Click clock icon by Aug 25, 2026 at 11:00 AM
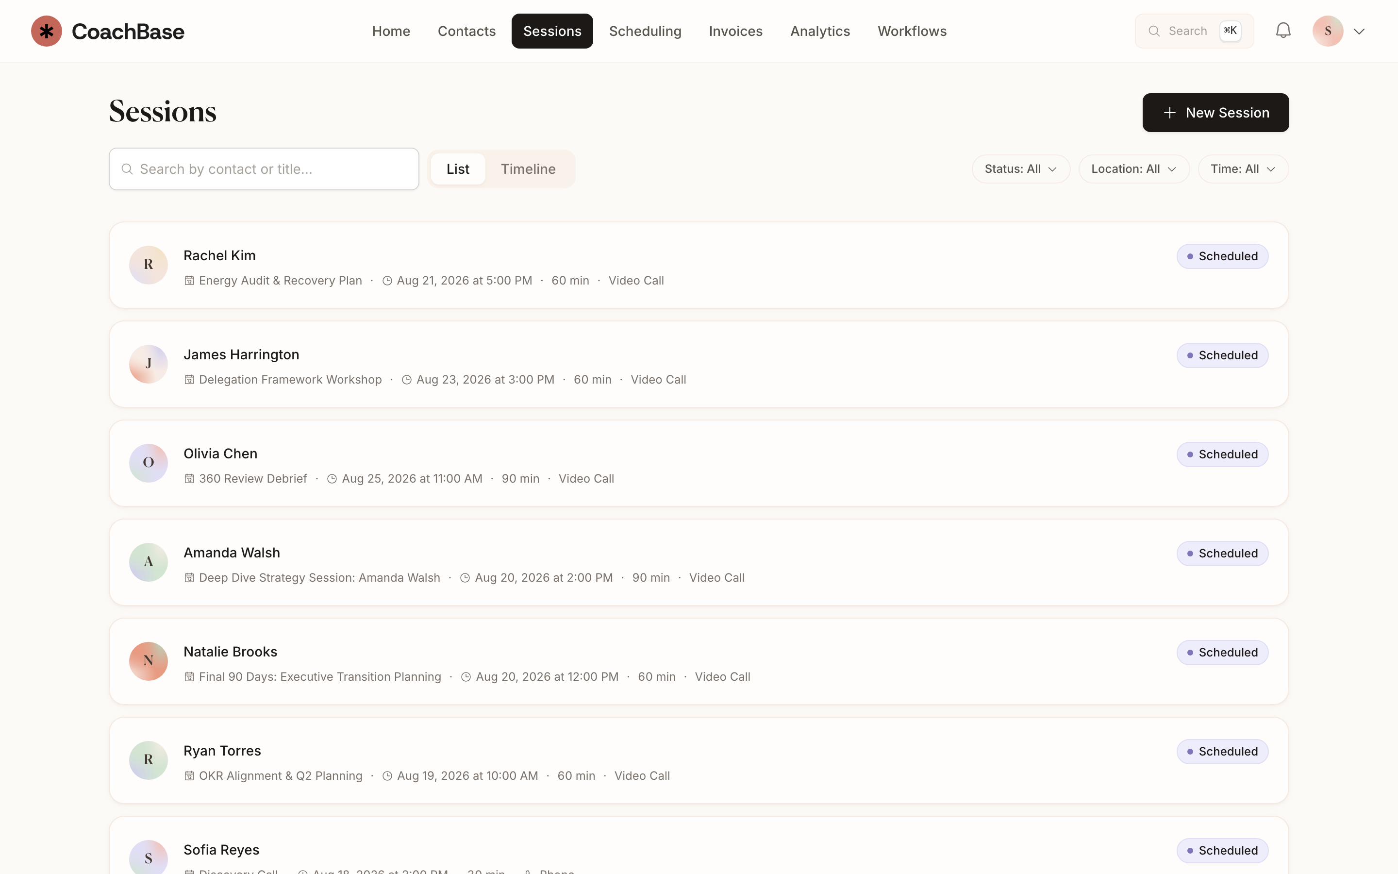 pyautogui.click(x=332, y=479)
